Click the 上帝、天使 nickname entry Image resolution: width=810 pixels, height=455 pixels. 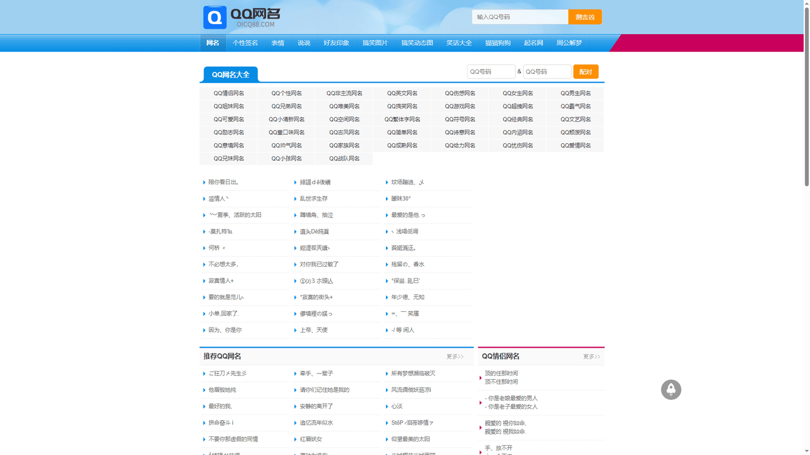tap(314, 330)
